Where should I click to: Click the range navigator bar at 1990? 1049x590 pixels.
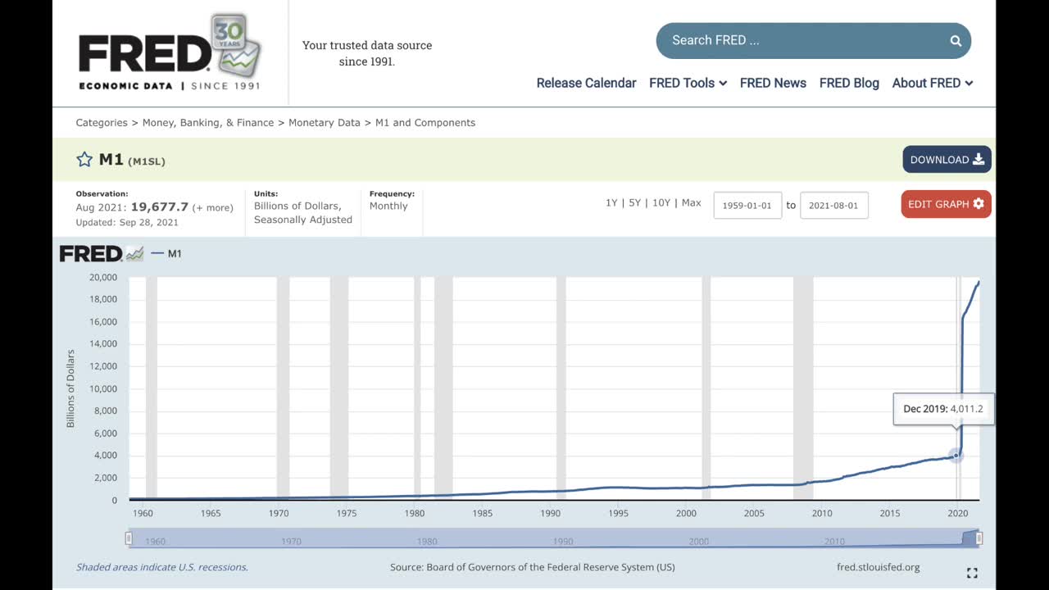[x=562, y=539]
